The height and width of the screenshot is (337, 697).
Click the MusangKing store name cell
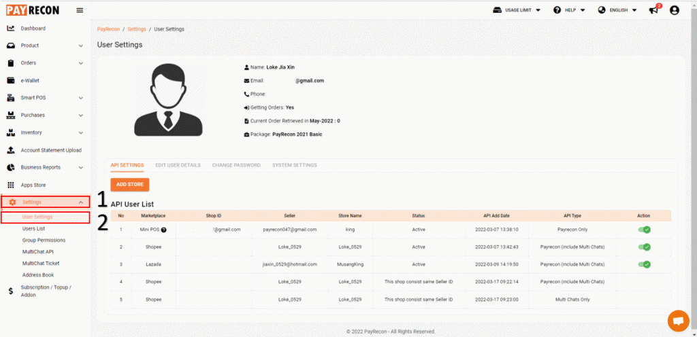pos(350,264)
